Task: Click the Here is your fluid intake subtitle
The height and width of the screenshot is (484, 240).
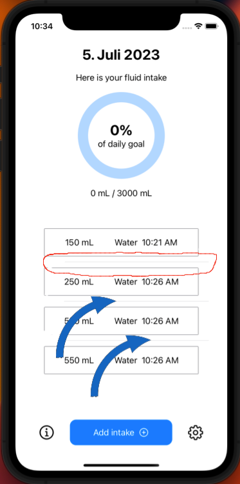Action: (121, 78)
